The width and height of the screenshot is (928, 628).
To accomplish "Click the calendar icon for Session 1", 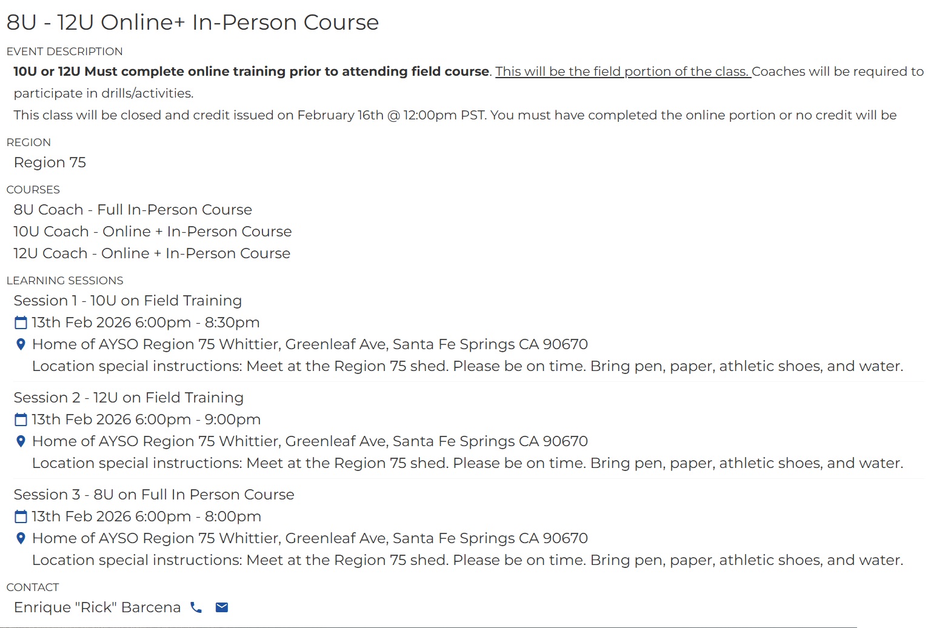I will [21, 322].
